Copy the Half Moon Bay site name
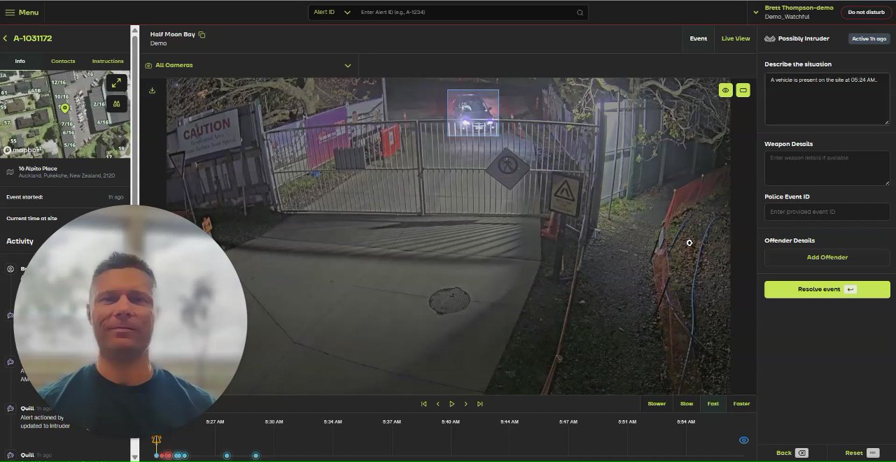The height and width of the screenshot is (462, 896). [x=202, y=34]
